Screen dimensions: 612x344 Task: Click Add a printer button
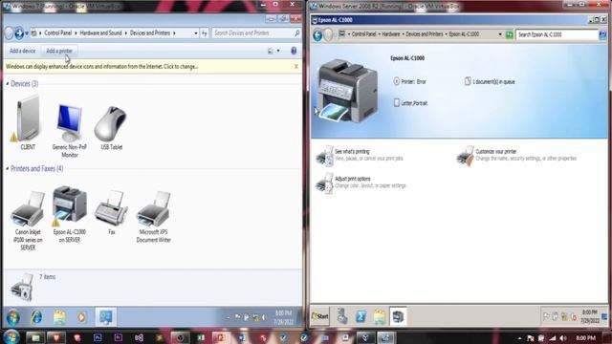59,51
